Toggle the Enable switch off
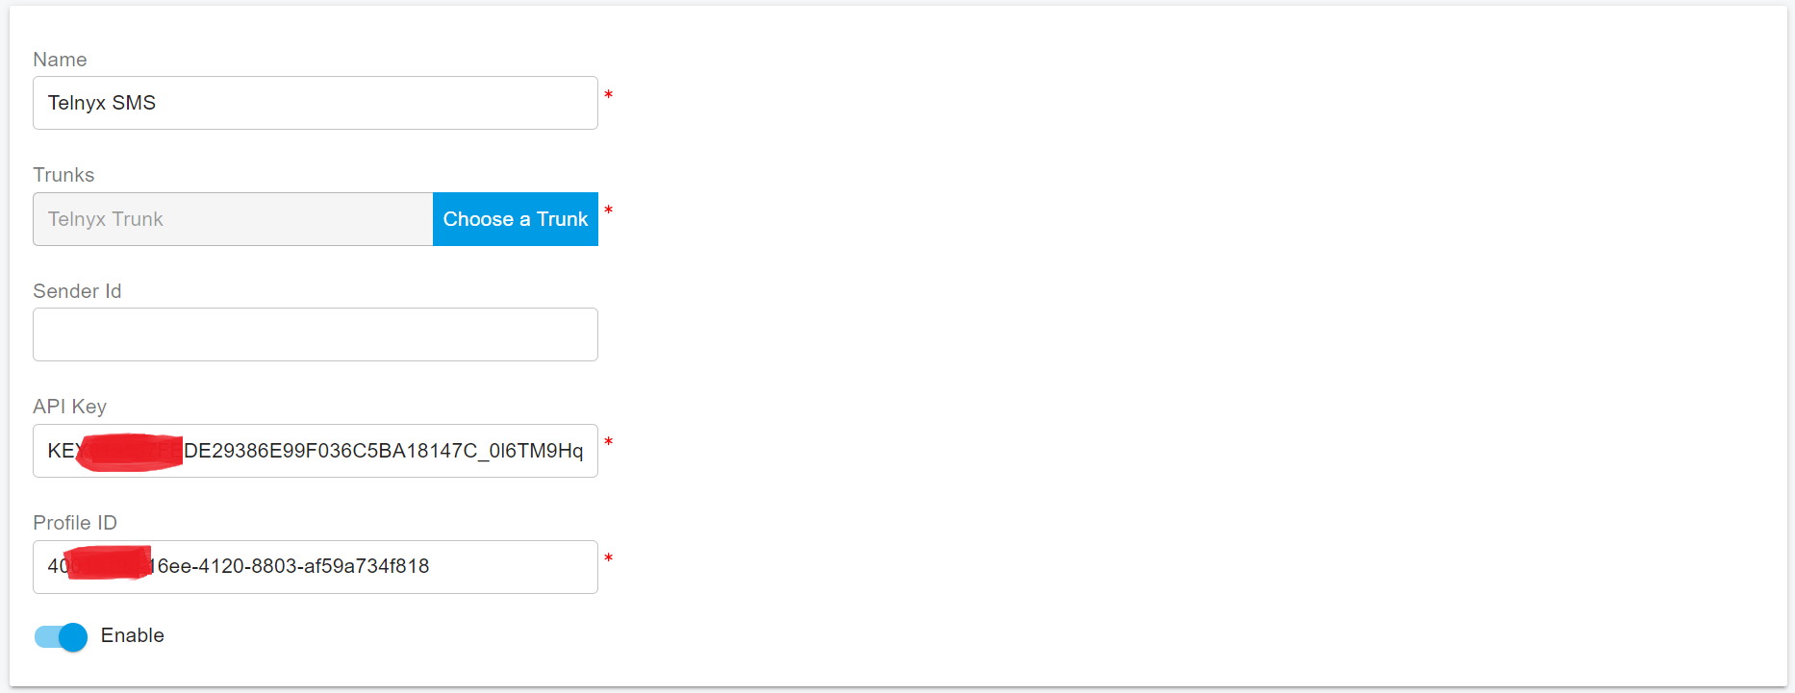The width and height of the screenshot is (1795, 693). [x=62, y=636]
